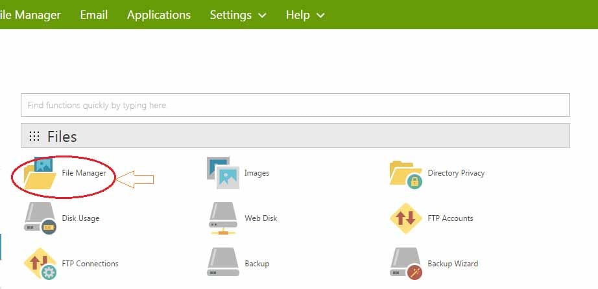Screen dimensions: 598x289
Task: Click the Directory Privacy text link
Action: (456, 173)
